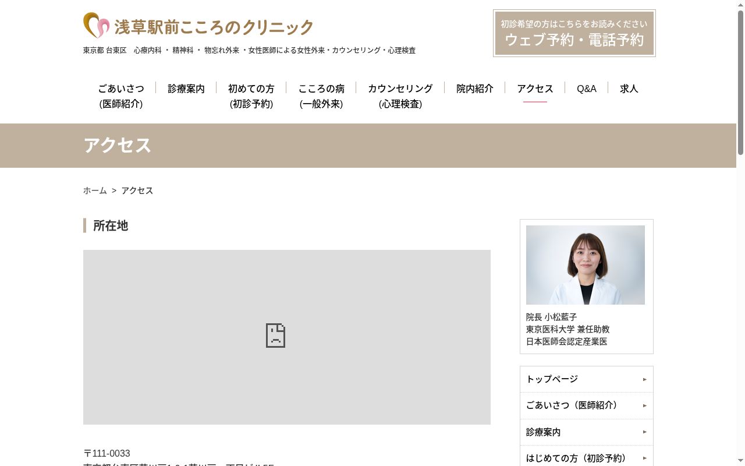Viewport: 745px width, 466px height.
Task: Click the large アクセス page title banner
Action: click(x=368, y=146)
